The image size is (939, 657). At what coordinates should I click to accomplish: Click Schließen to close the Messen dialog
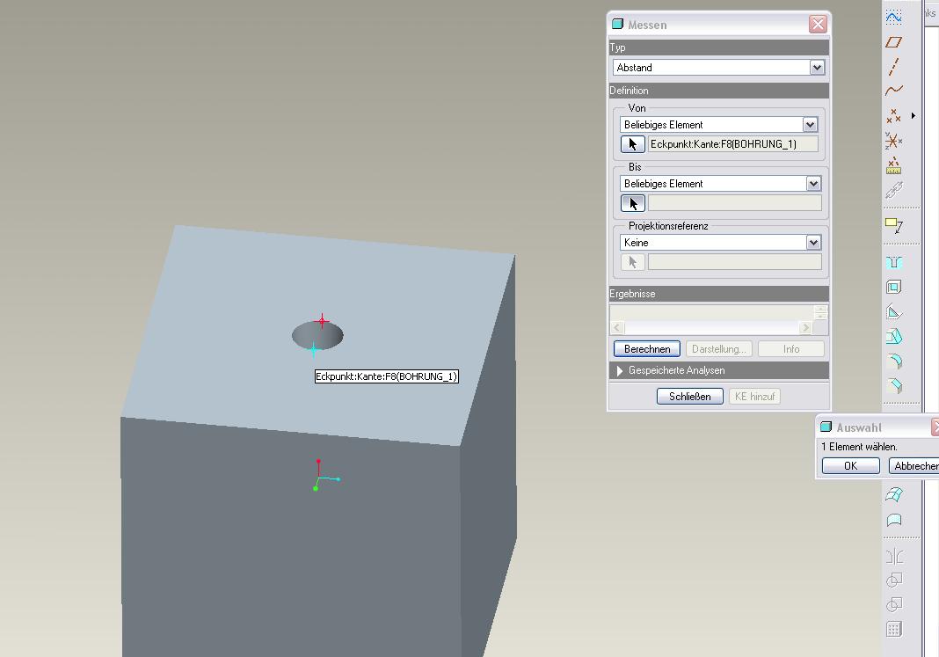(690, 397)
